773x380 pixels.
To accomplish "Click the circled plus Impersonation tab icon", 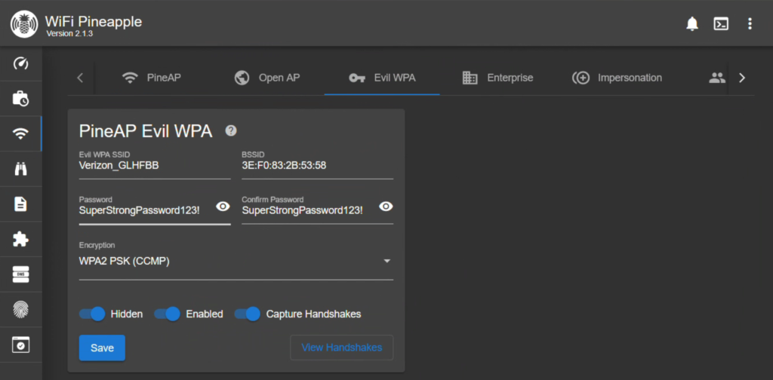I will click(581, 78).
